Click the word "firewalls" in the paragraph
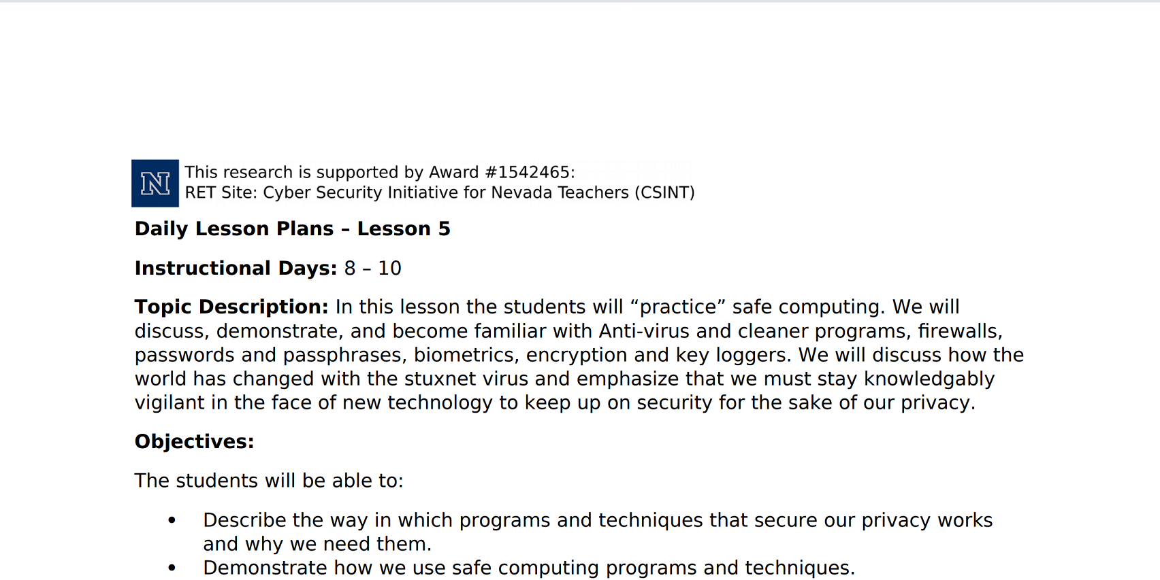 coord(959,331)
